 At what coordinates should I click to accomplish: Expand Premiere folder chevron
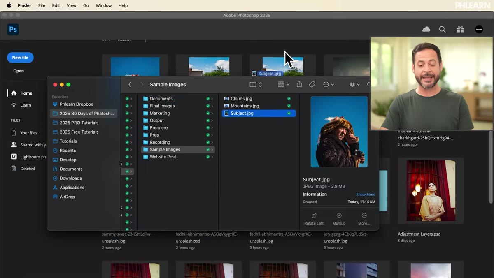[x=212, y=128]
